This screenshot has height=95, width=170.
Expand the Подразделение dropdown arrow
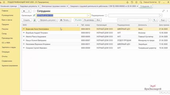click(x=161, y=15)
